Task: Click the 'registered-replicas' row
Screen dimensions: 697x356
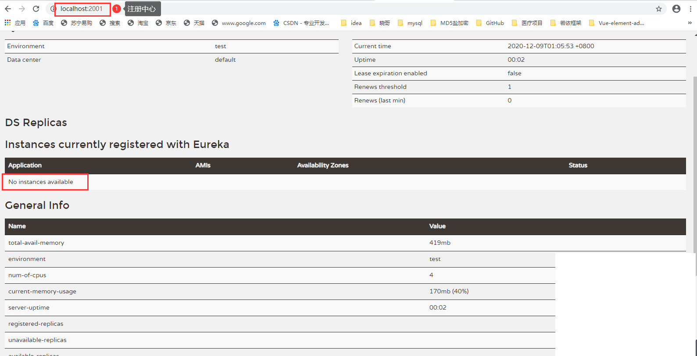Action: pos(280,324)
